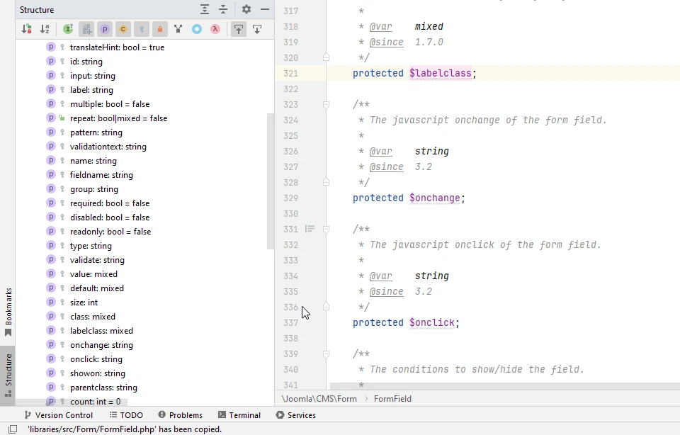Select repeat: bool|mixed property

pyautogui.click(x=118, y=118)
